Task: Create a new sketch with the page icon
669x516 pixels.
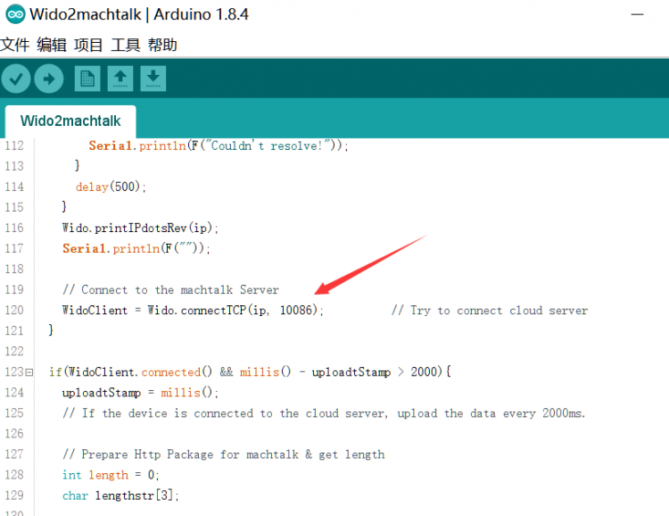Action: (87, 79)
